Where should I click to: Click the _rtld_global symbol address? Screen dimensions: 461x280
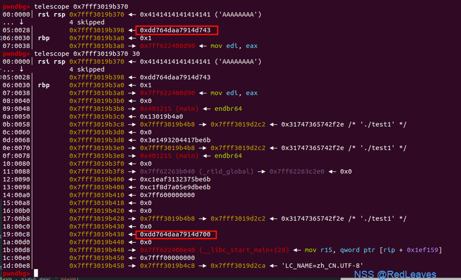[197, 171]
